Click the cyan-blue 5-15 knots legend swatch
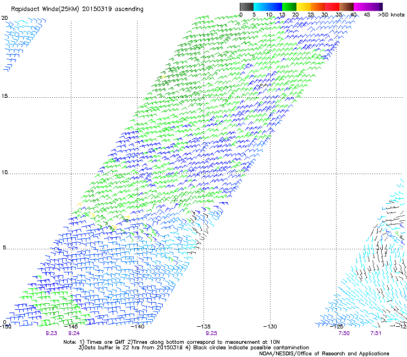This screenshot has width=407, height=357. point(268,7)
